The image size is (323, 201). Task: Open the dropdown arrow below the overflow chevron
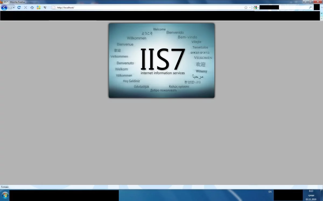pos(321,18)
